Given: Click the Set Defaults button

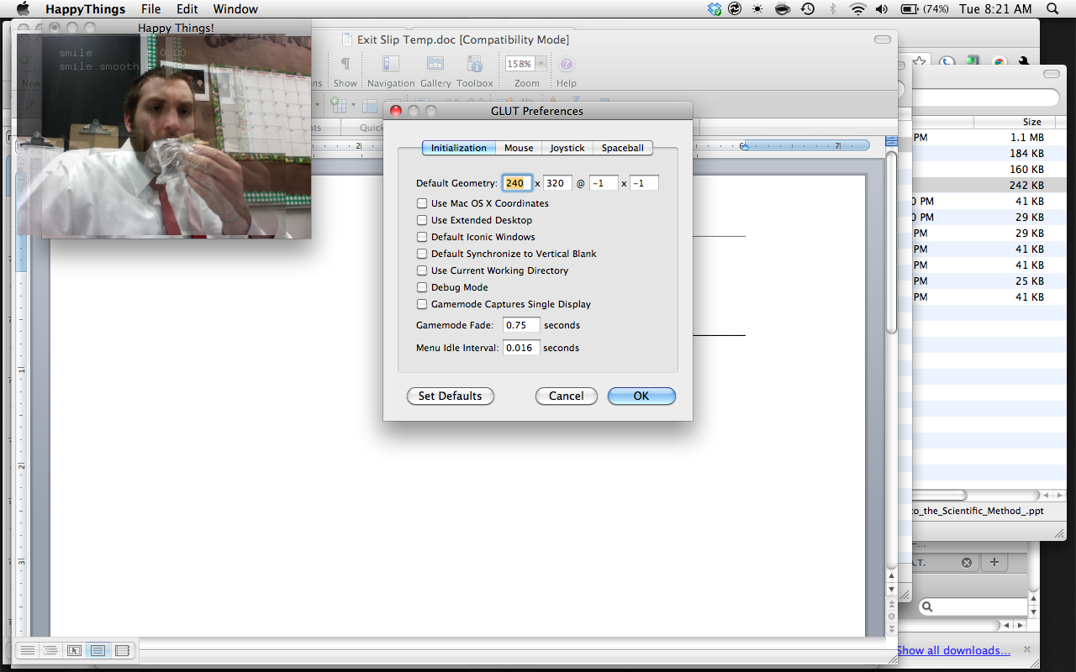Looking at the screenshot, I should click(450, 396).
